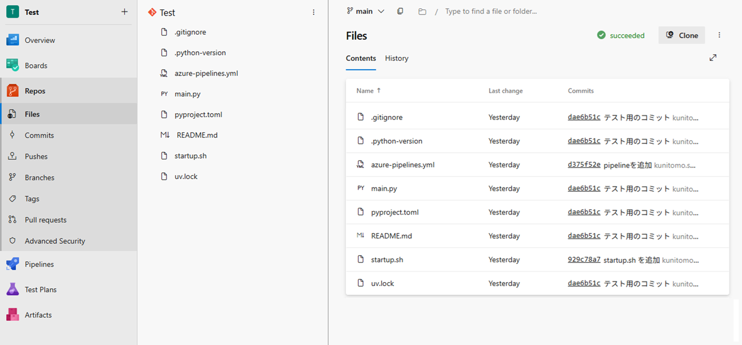The height and width of the screenshot is (345, 742).
Task: Click the Clone button
Action: pos(682,35)
